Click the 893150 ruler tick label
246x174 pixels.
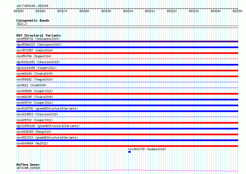19,11
